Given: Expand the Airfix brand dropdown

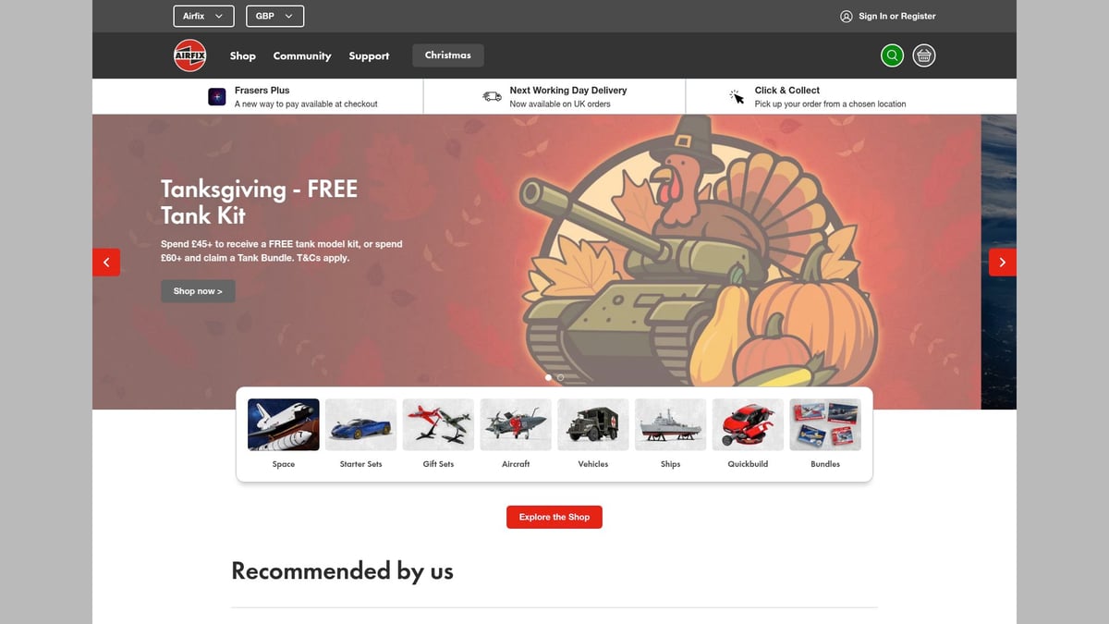Looking at the screenshot, I should (203, 16).
